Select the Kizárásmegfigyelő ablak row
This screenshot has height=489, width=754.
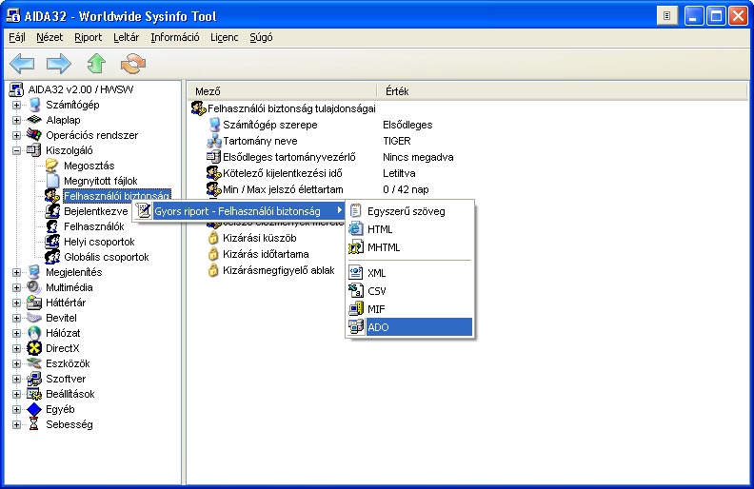pos(278,270)
